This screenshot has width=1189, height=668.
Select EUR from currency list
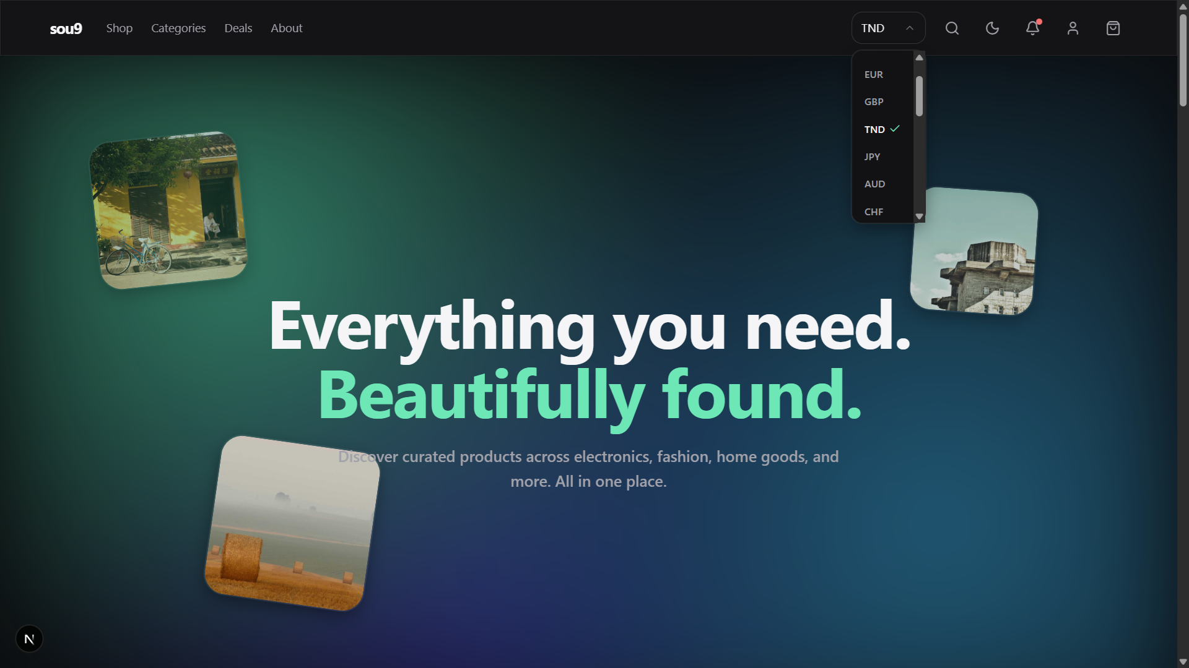click(x=882, y=74)
